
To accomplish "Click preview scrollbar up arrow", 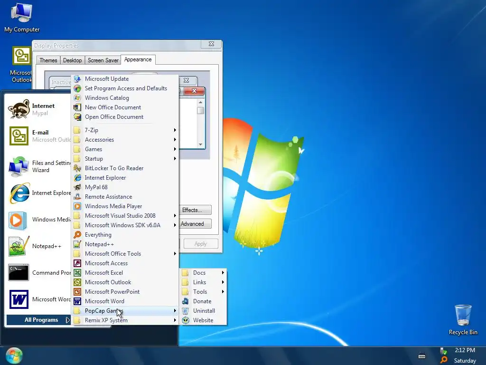I will 201,102.
